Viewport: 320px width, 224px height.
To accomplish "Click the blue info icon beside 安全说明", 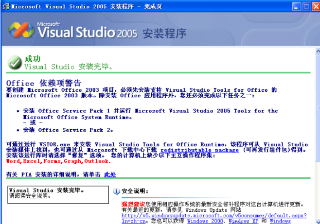I will pyautogui.click(x=117, y=191).
